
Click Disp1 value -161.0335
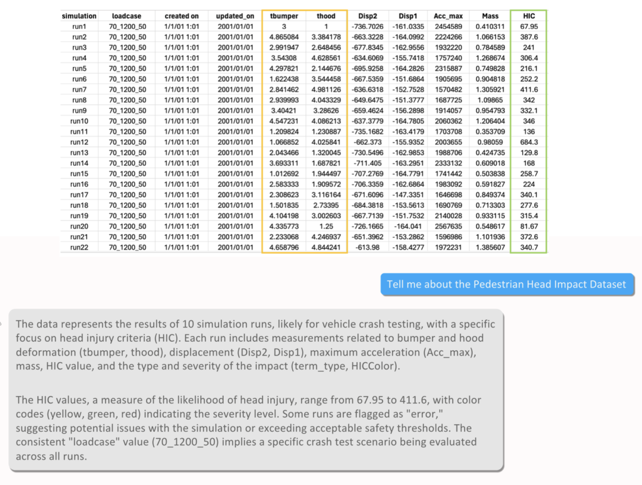[x=408, y=26]
